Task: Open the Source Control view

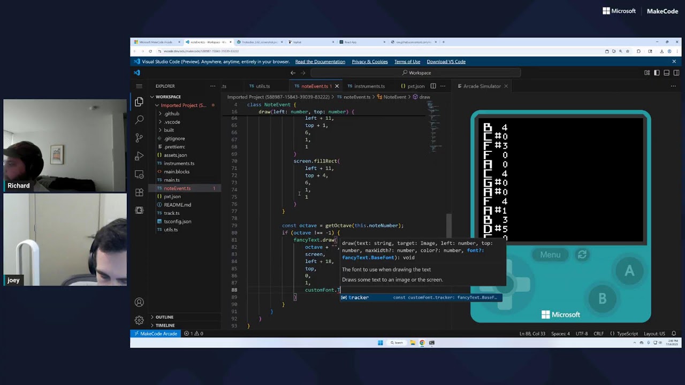Action: click(139, 137)
